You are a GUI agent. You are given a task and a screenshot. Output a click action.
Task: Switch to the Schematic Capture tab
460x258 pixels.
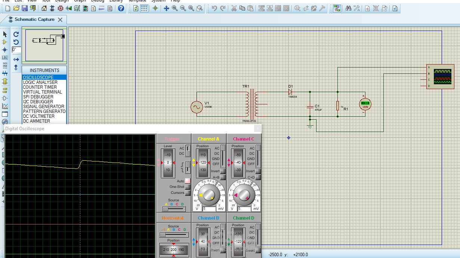[x=34, y=19]
